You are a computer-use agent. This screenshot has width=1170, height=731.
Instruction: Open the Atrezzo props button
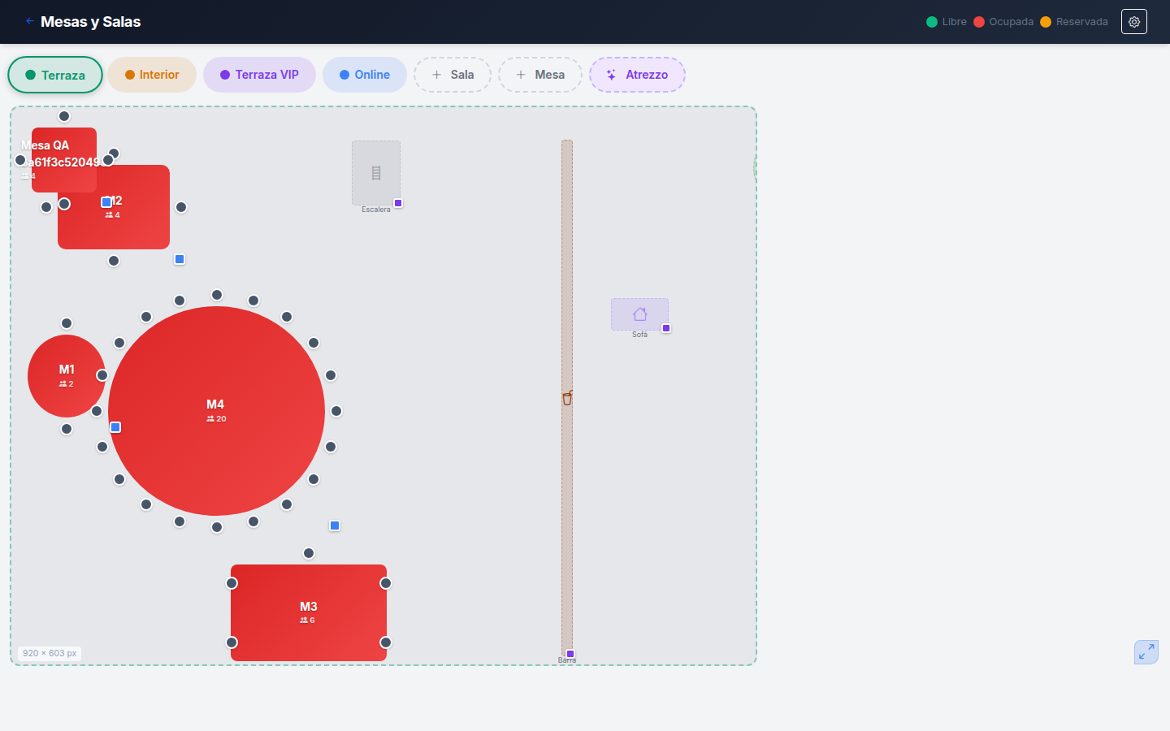(x=637, y=75)
